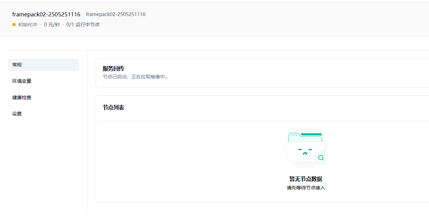Image resolution: width=429 pixels, height=218 pixels.
Task: Open the 环境变量 section
Action: pyautogui.click(x=22, y=81)
